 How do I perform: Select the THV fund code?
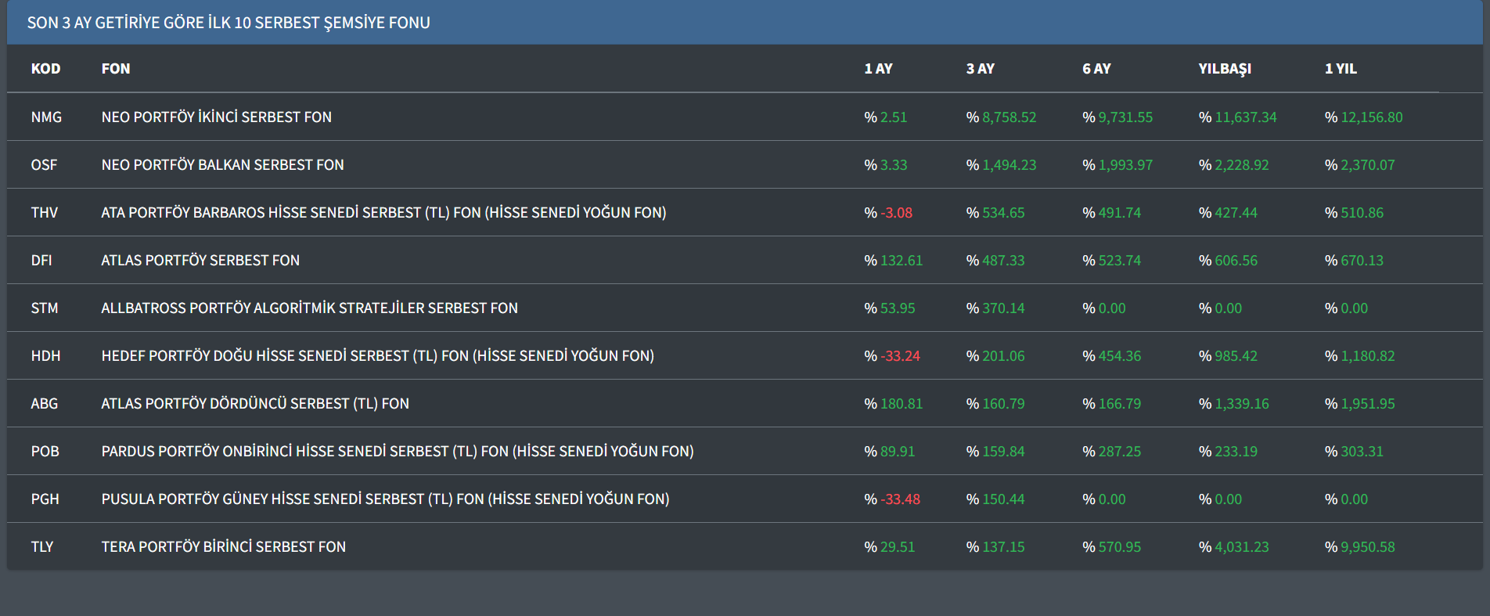pyautogui.click(x=45, y=213)
